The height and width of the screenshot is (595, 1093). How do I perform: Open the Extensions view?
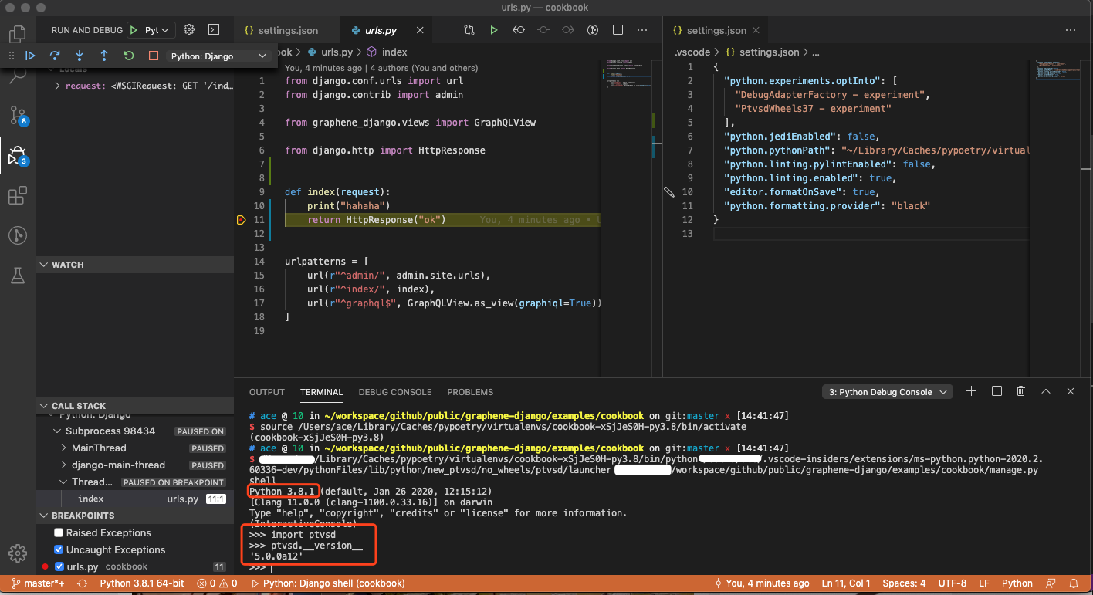tap(17, 195)
